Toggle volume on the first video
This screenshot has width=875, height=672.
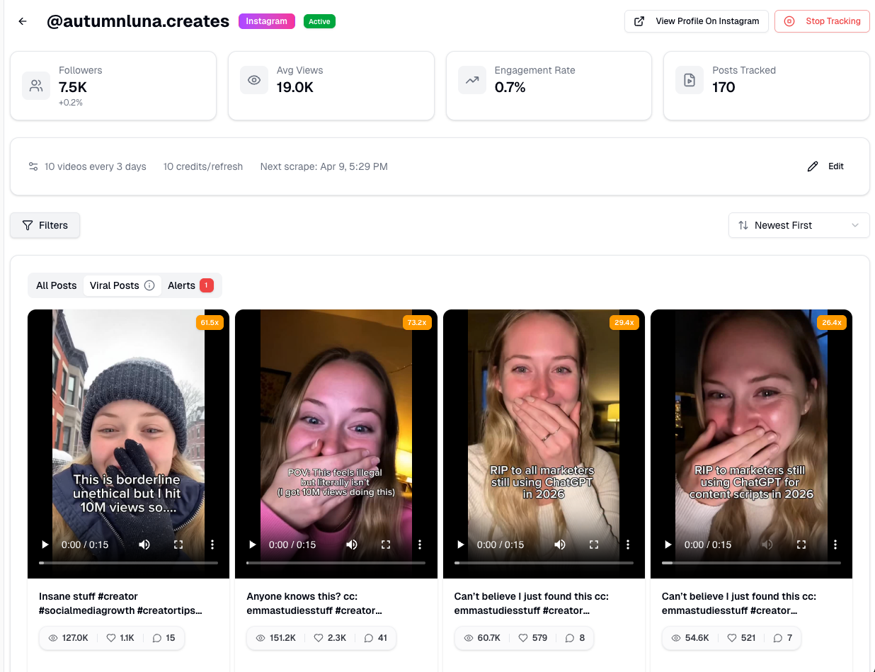144,545
